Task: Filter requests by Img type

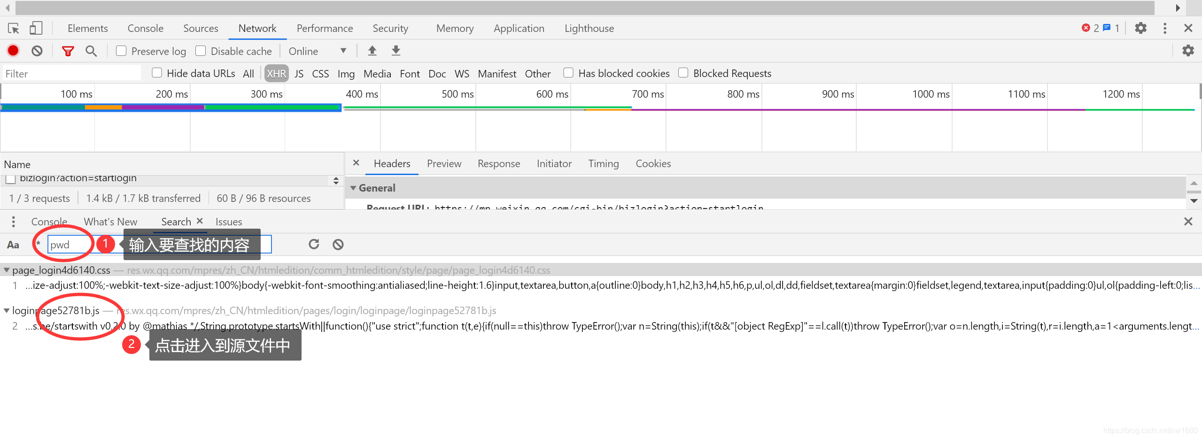Action: pyautogui.click(x=346, y=74)
